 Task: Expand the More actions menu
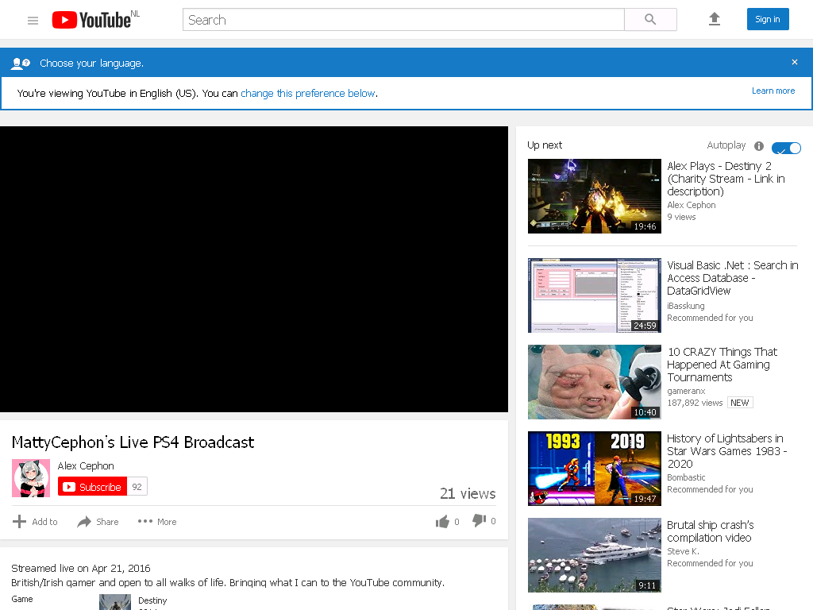click(x=157, y=522)
